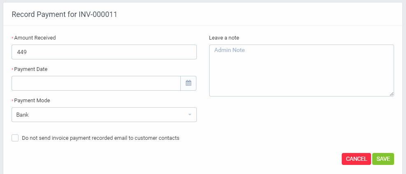This screenshot has width=406, height=174.
Task: Click inside the Admin Note text area
Action: click(301, 70)
